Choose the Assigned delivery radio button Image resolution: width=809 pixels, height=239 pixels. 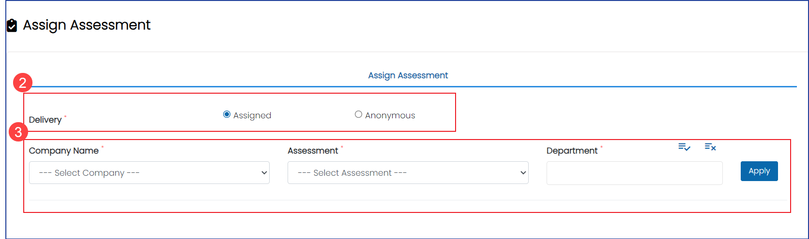227,114
